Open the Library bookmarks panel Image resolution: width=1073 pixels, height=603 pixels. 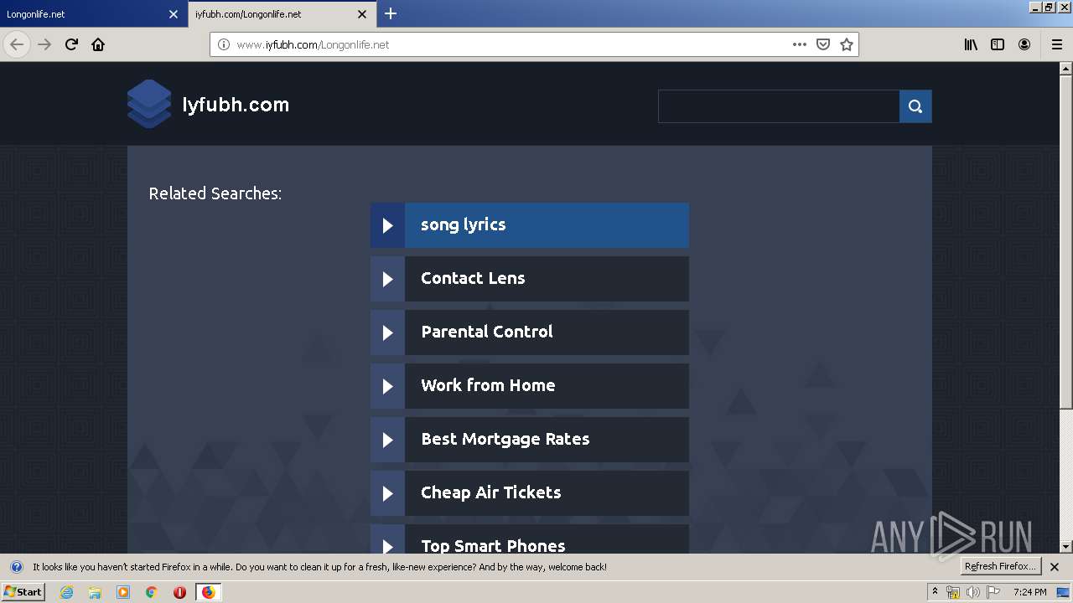(x=971, y=44)
